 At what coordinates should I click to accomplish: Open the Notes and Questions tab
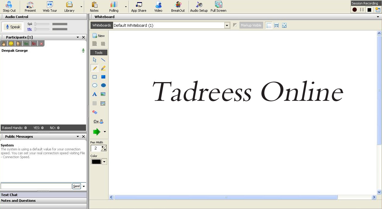43,201
